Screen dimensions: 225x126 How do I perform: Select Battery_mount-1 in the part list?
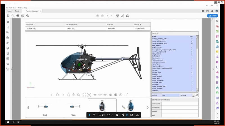point(157,48)
